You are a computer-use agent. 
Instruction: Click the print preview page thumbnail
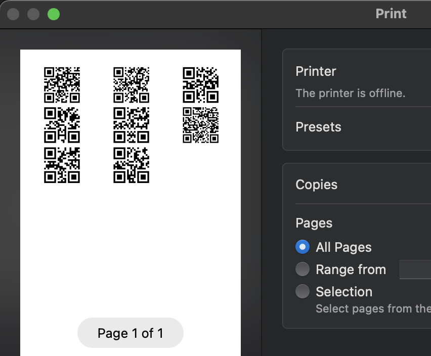(x=131, y=203)
